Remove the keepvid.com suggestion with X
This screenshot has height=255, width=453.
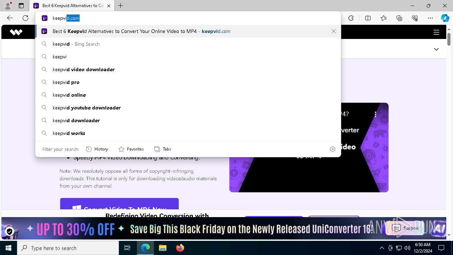coord(334,31)
